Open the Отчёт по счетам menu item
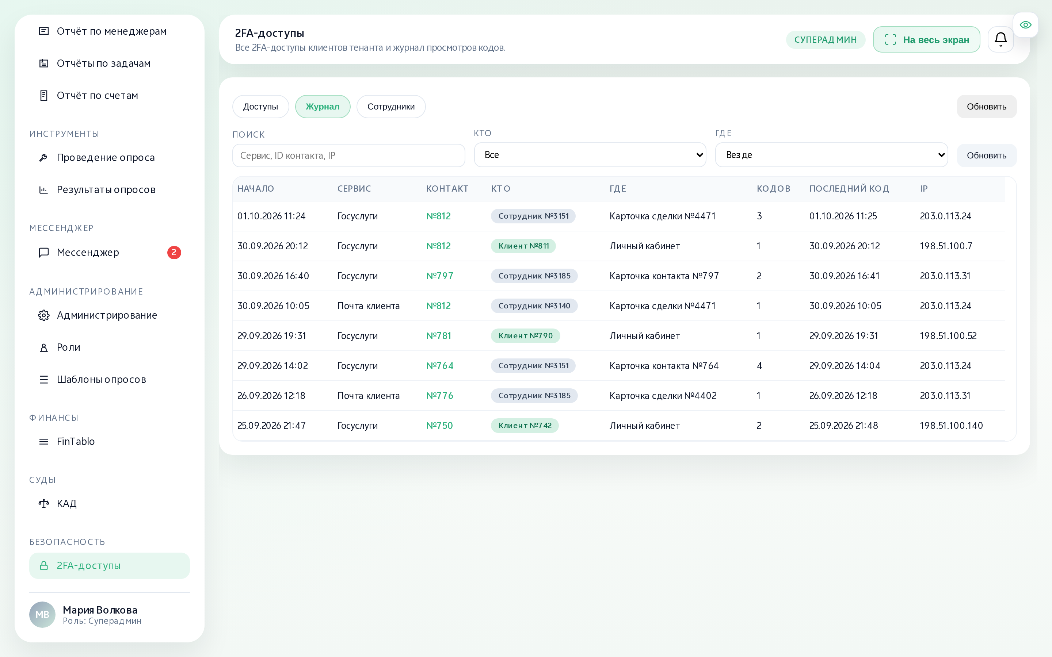The width and height of the screenshot is (1052, 657). click(x=110, y=96)
